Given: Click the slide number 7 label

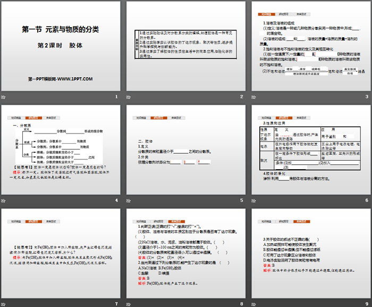Looking at the screenshot, I should 116,304.
